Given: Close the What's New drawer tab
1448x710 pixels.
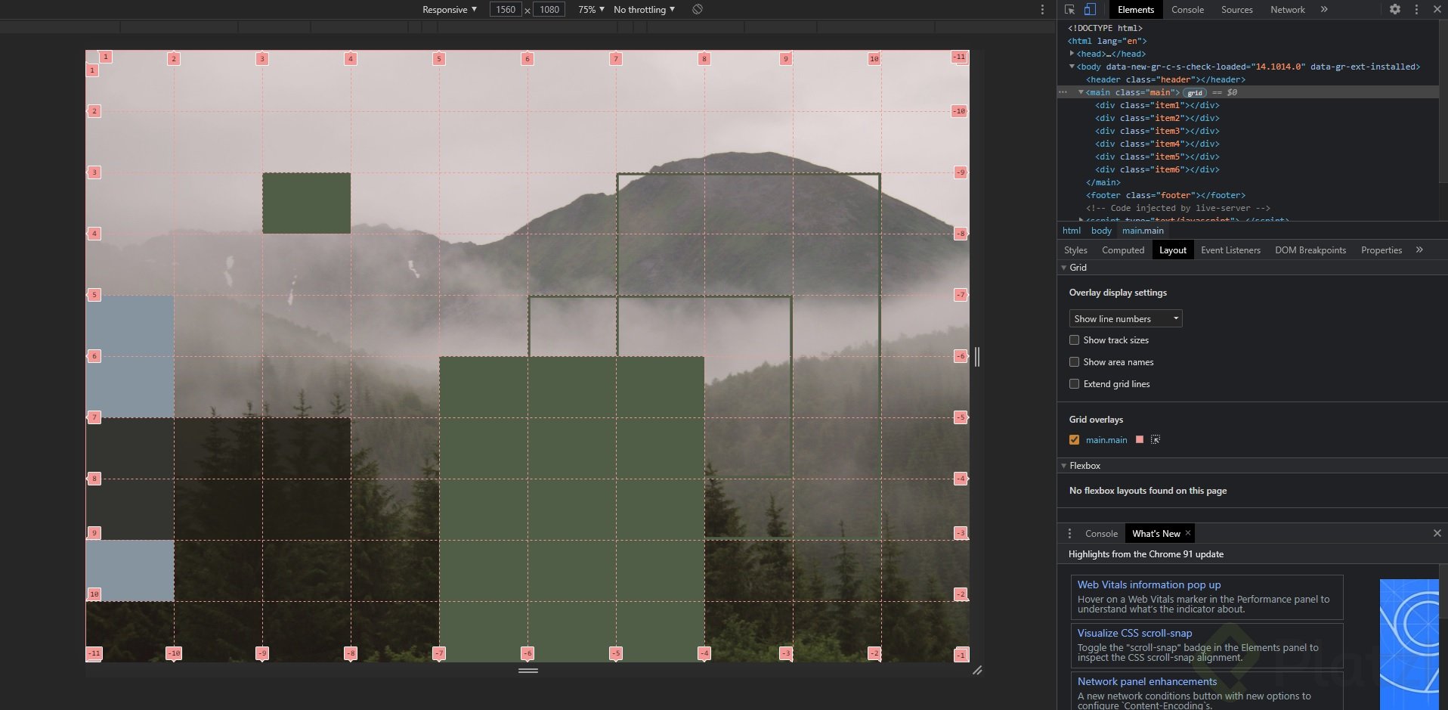Looking at the screenshot, I should 1188,533.
